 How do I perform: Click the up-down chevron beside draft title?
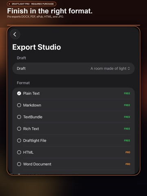pyautogui.click(x=129, y=69)
